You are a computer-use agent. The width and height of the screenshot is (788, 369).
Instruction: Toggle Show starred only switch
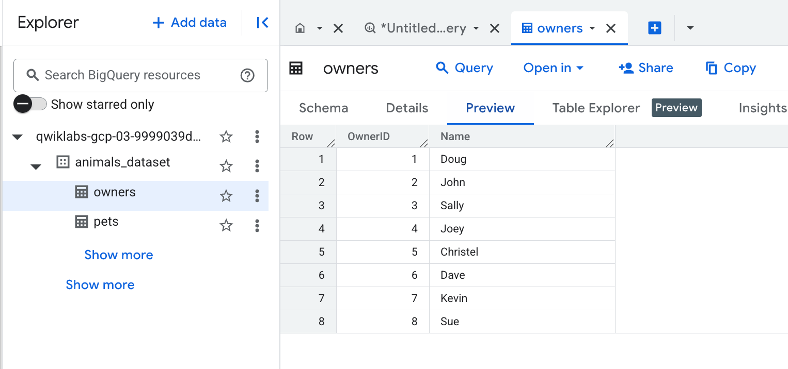pos(30,104)
